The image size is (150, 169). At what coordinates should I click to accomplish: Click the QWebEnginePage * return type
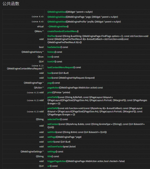(34, 83)
